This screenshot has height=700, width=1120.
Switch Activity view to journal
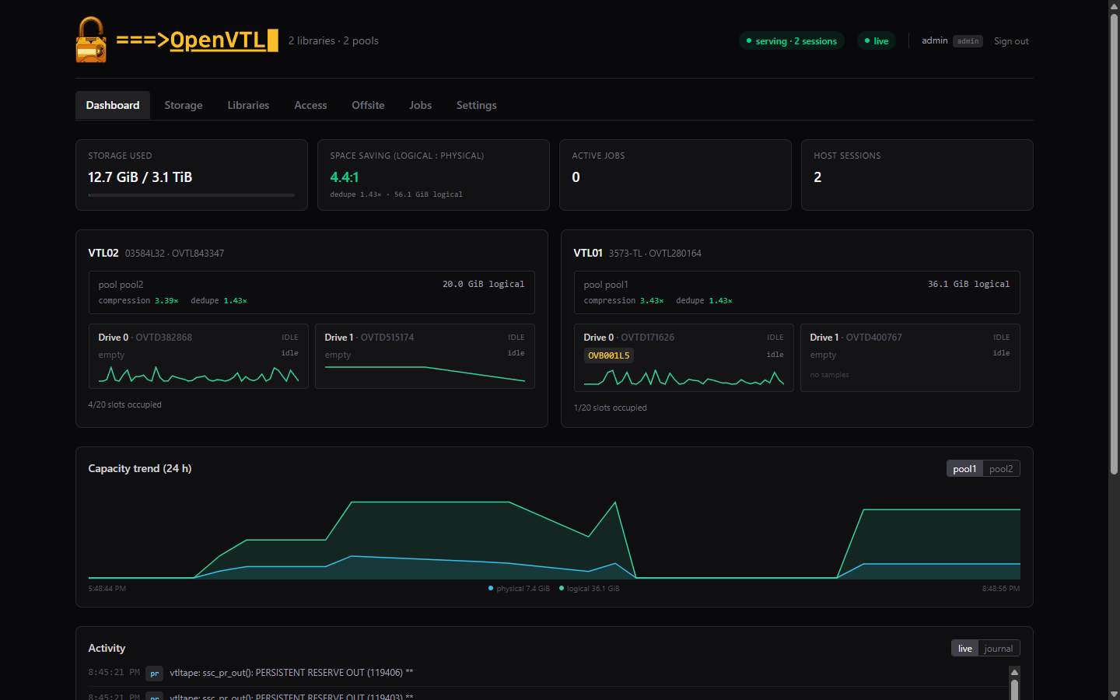[x=999, y=649]
